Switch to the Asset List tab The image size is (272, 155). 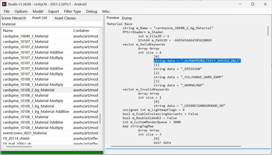(x=40, y=18)
